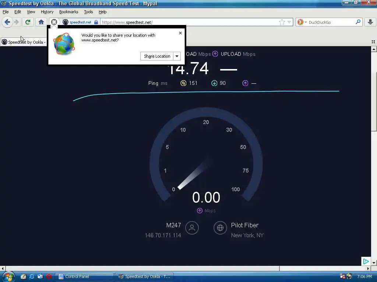The height and width of the screenshot is (282, 377).
Task: Bookmark this page with the star icon
Action: 282,22
